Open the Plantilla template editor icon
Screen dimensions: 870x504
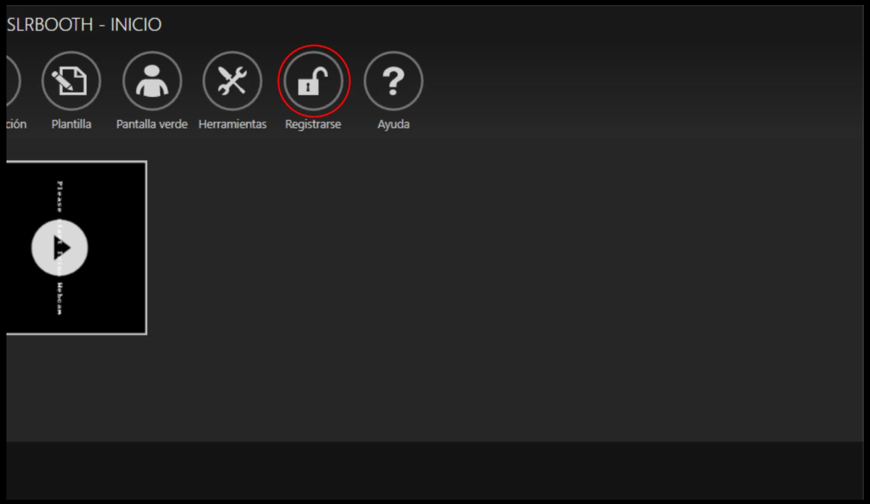tap(71, 81)
